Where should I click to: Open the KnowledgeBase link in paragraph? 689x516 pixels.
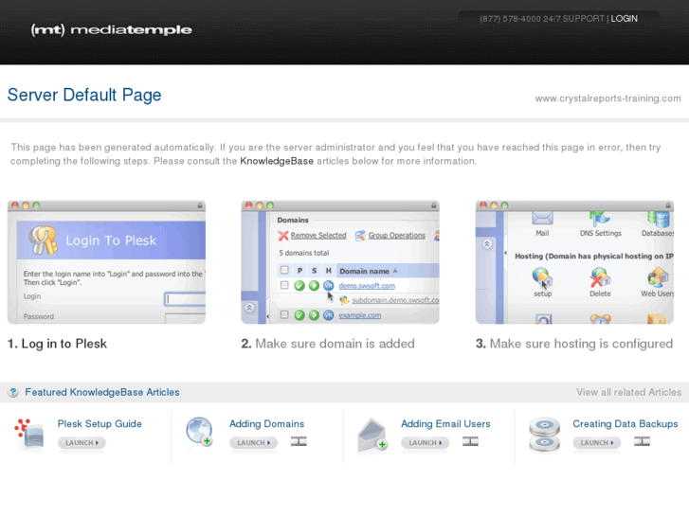(x=277, y=161)
